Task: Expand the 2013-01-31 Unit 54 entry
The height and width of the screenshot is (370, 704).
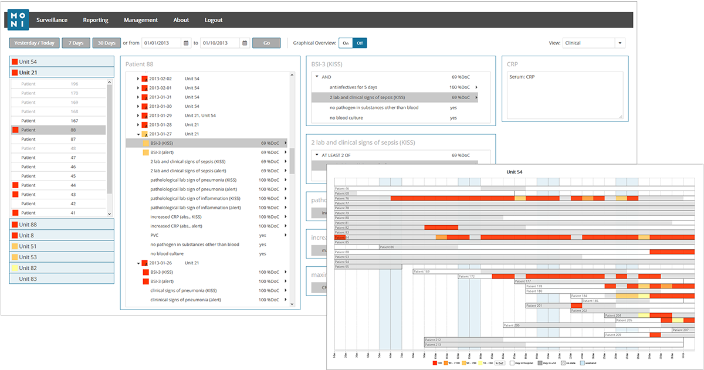Action: [x=138, y=97]
